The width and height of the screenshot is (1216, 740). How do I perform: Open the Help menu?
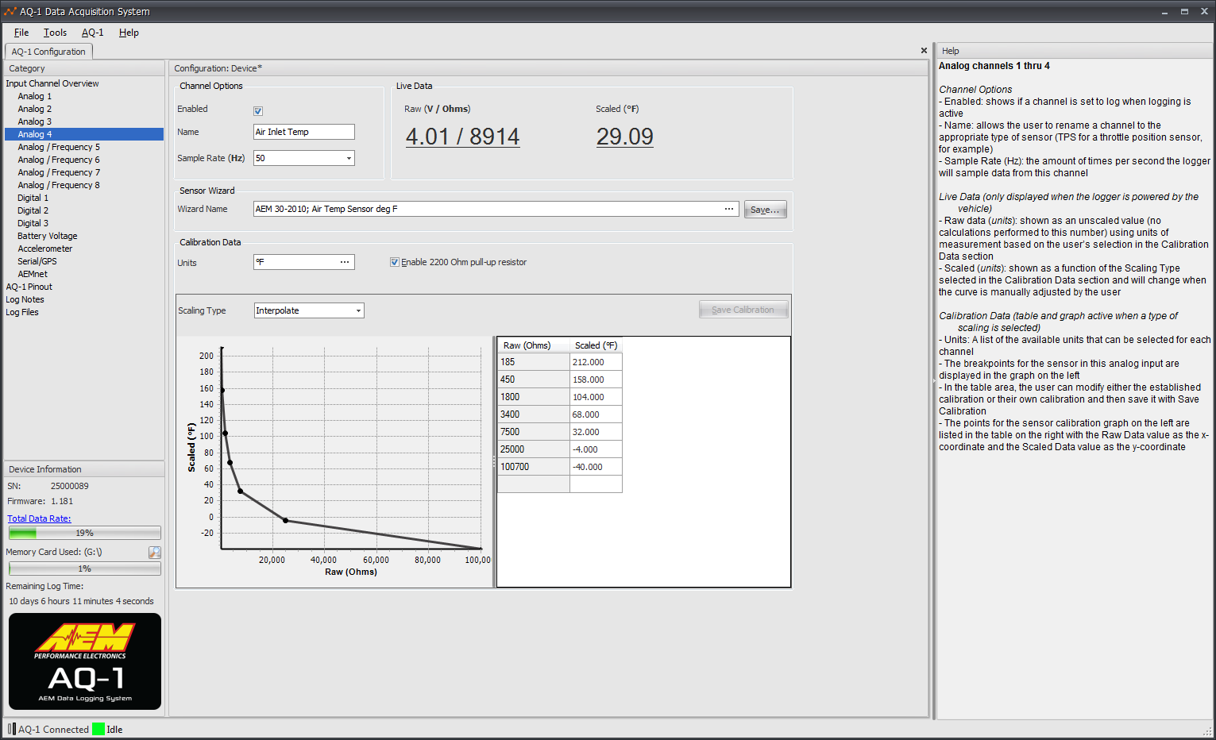pyautogui.click(x=129, y=33)
